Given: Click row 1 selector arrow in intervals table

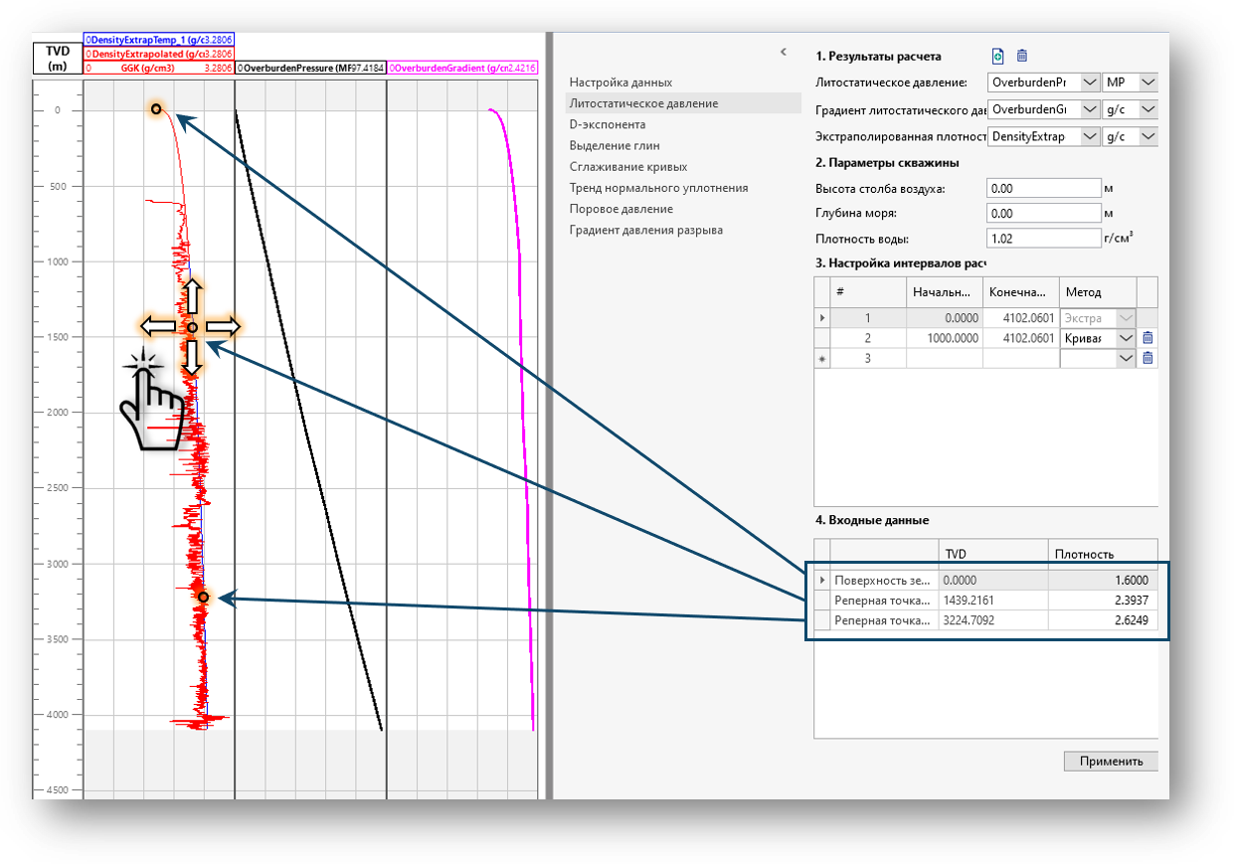Looking at the screenshot, I should click(822, 318).
